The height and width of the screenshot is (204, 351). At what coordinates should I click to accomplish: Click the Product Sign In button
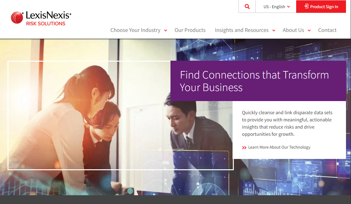(321, 7)
